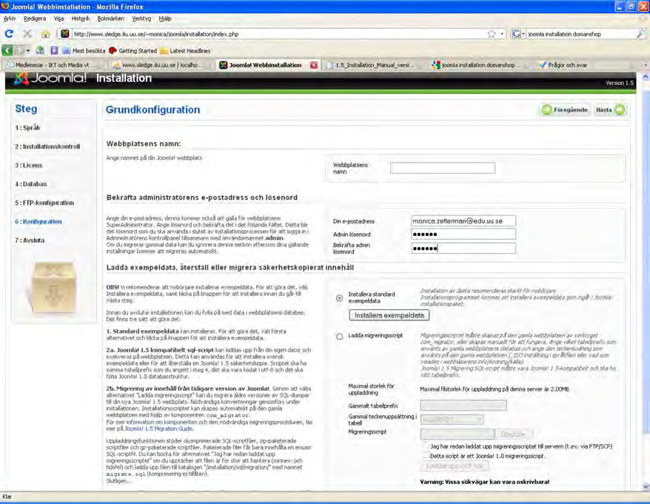
Task: Click the Joomla! logo in the header
Action: pyautogui.click(x=50, y=78)
